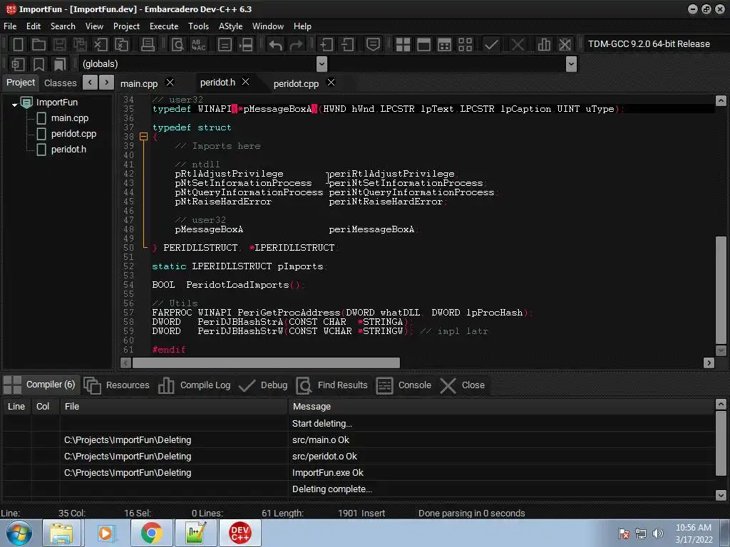Image resolution: width=730 pixels, height=547 pixels.
Task: Click the Redo arrow icon
Action: tap(296, 45)
